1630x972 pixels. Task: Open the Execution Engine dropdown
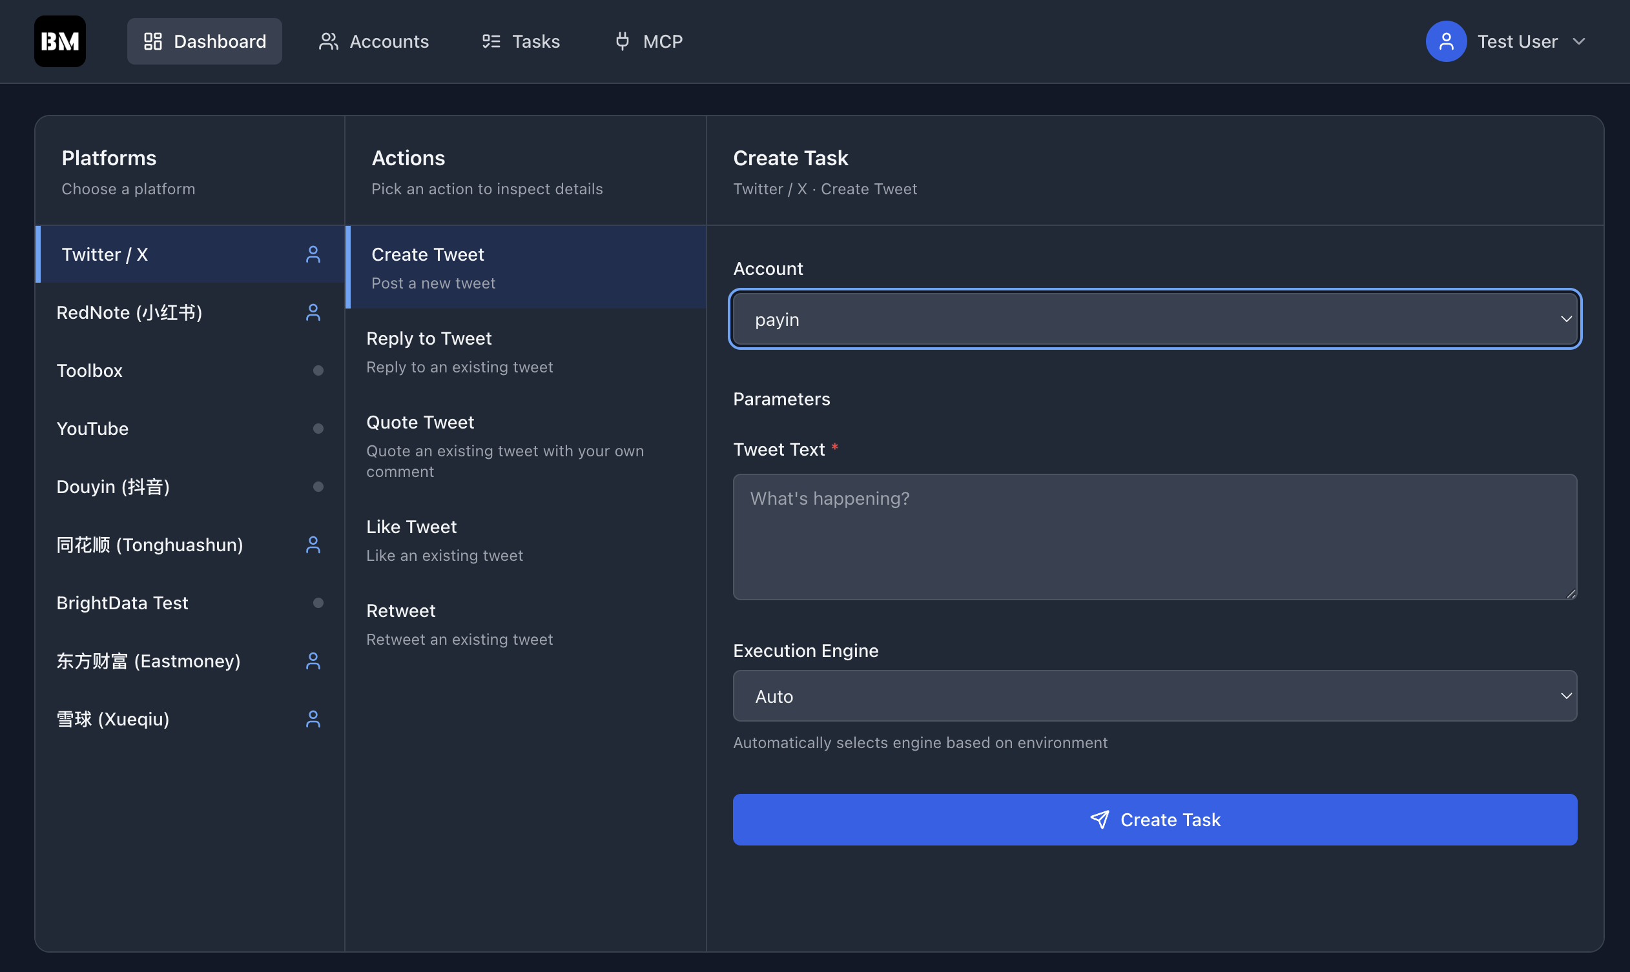click(x=1154, y=696)
